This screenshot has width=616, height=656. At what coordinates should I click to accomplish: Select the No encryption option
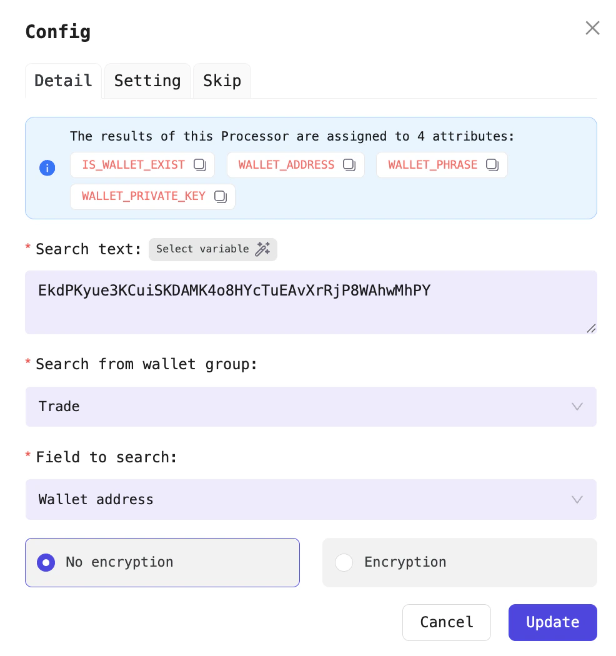(x=46, y=562)
